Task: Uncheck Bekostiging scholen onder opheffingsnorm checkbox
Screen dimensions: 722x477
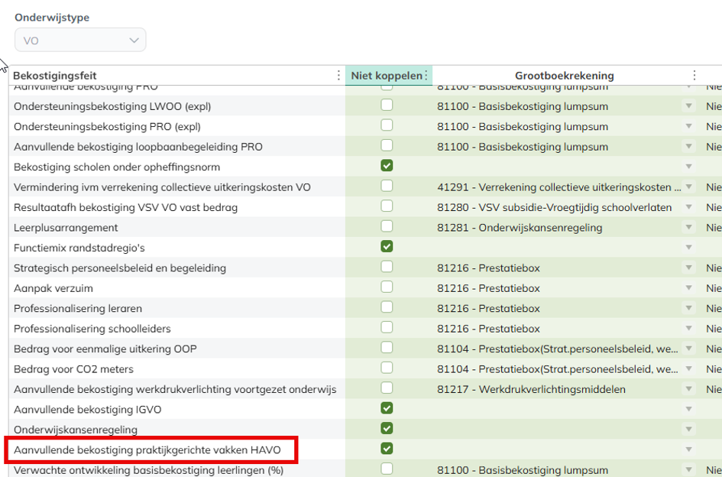Action: pos(387,166)
